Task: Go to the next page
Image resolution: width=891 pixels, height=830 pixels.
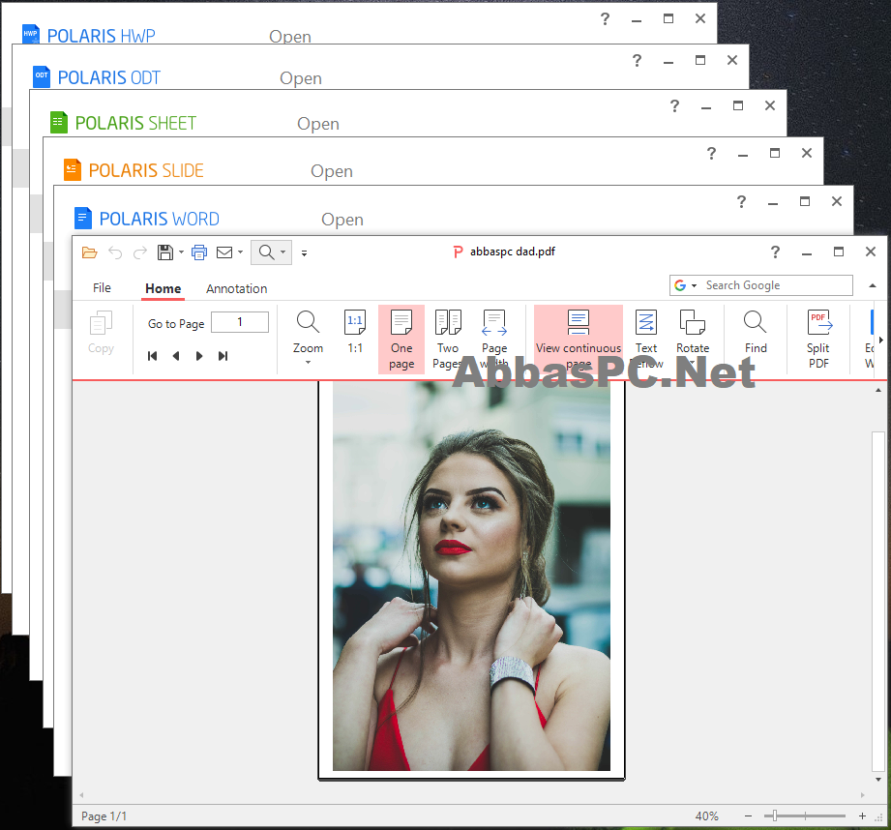Action: coord(199,356)
